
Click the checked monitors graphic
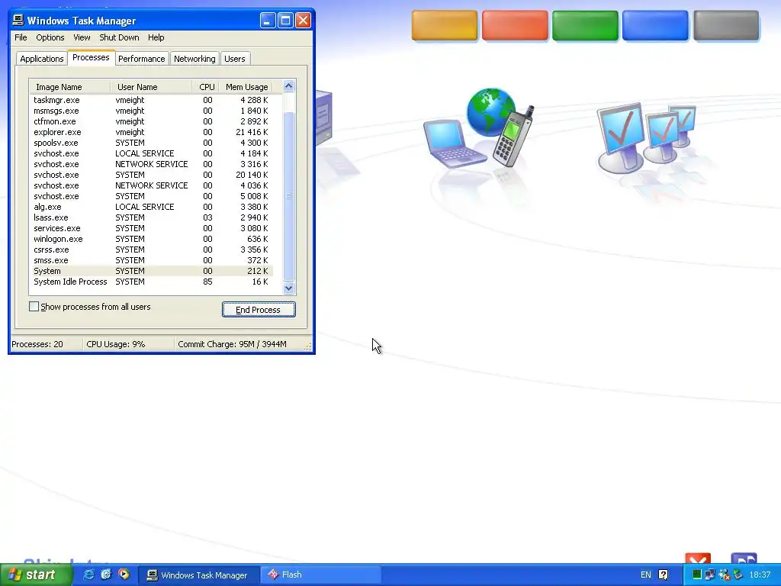pyautogui.click(x=647, y=138)
